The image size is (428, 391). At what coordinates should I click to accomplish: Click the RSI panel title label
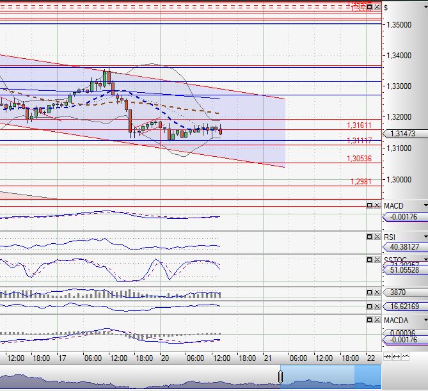[390, 237]
